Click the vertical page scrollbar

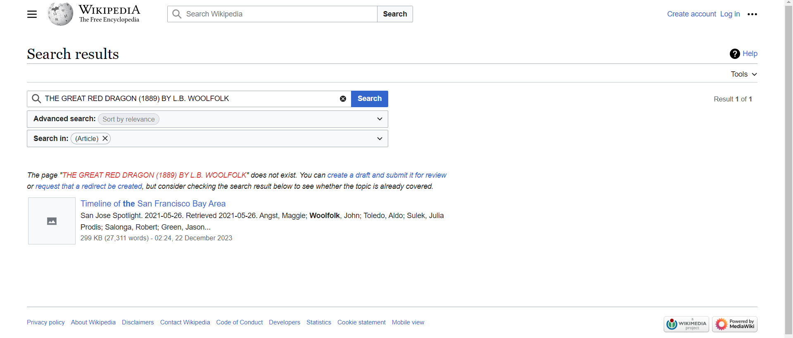(789, 169)
